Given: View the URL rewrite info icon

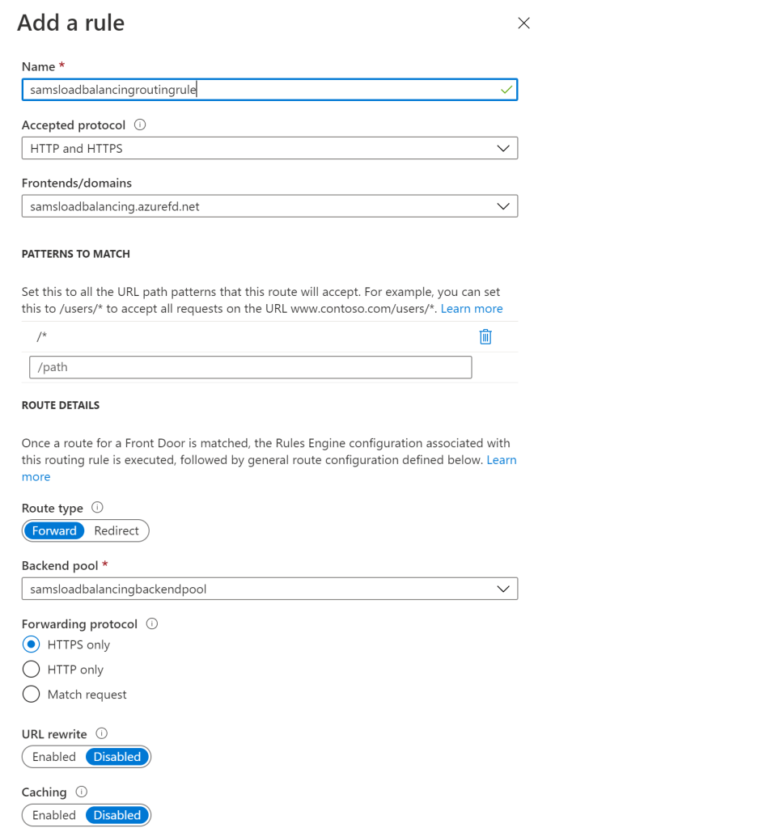Looking at the screenshot, I should (102, 733).
